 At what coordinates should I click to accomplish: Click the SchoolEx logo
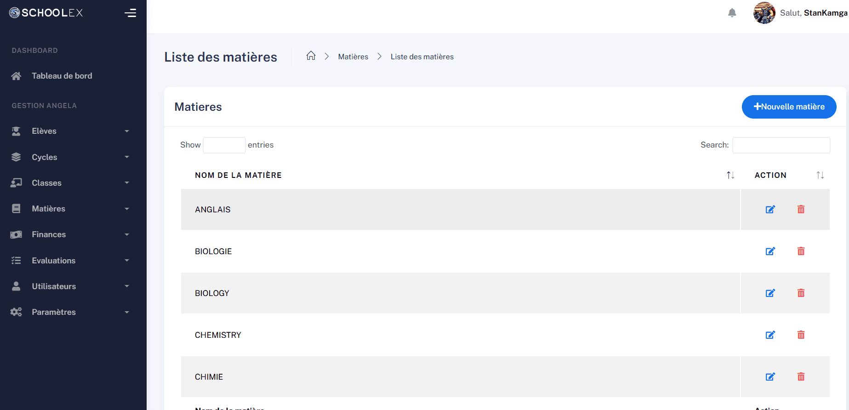(46, 13)
